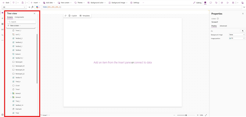Open Templates above the canvas
The height and width of the screenshot is (117, 246).
(85, 16)
